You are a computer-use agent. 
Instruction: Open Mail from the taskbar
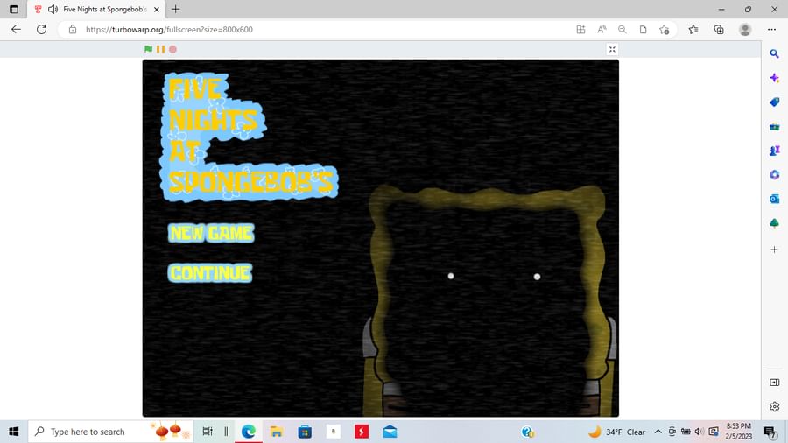[x=390, y=432]
